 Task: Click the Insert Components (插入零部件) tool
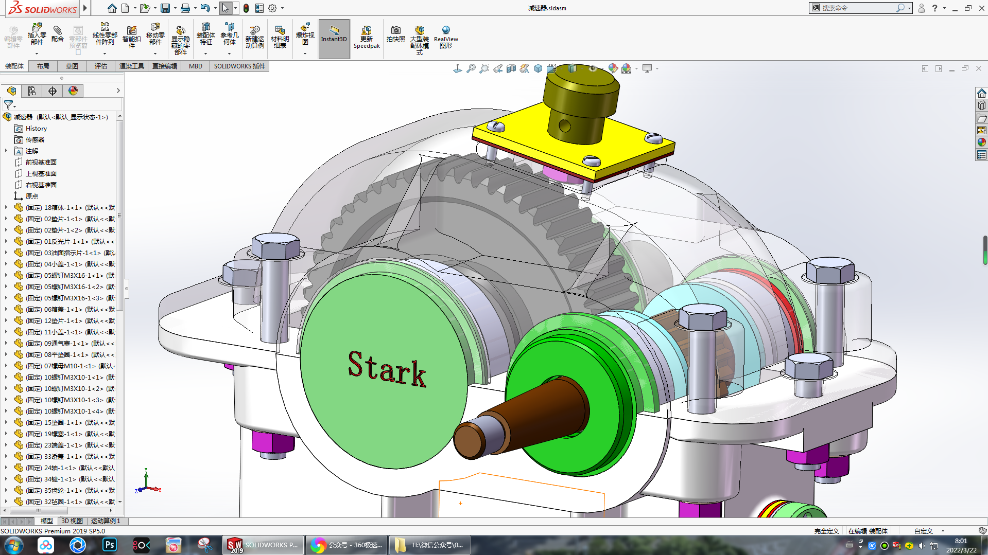point(37,34)
